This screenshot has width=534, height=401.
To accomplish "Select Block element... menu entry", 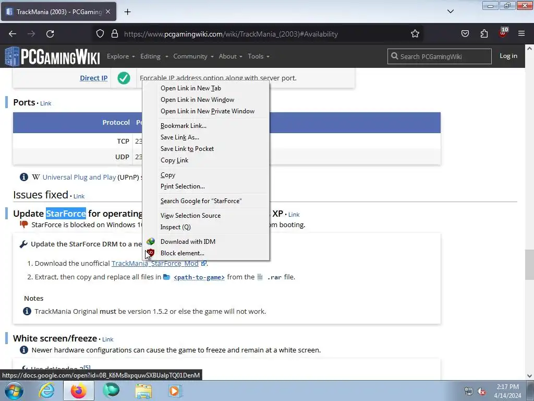I will coord(205,253).
